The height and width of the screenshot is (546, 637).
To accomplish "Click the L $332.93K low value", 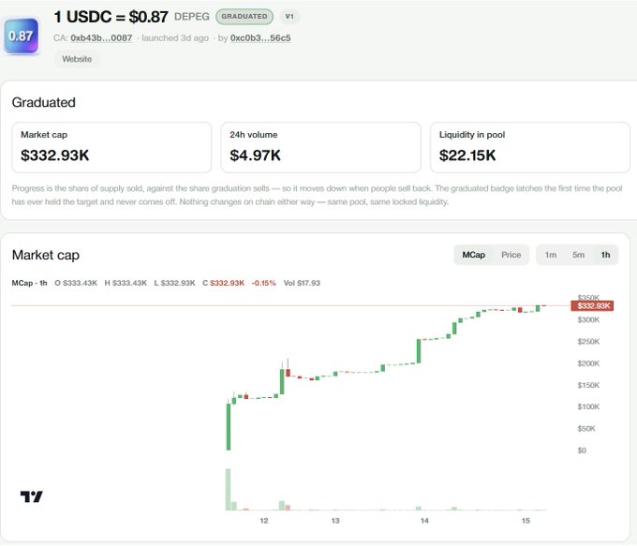I will [174, 283].
